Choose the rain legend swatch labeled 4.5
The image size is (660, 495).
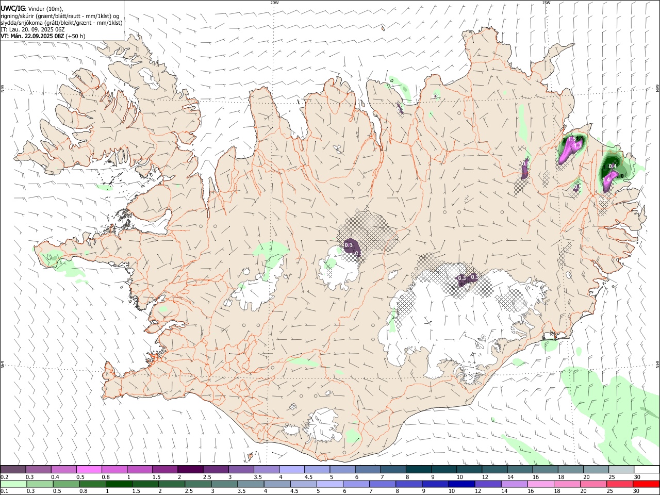[x=303, y=484]
